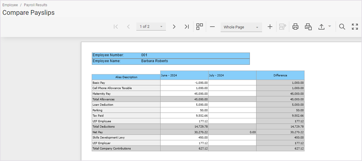Image resolution: width=362 pixels, height=161 pixels.
Task: Toggle editing fields highlight
Action: pyautogui.click(x=282, y=27)
